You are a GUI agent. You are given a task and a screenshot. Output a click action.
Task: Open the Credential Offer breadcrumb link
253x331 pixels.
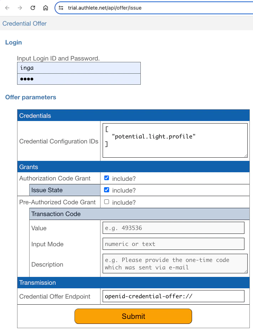coord(25,23)
